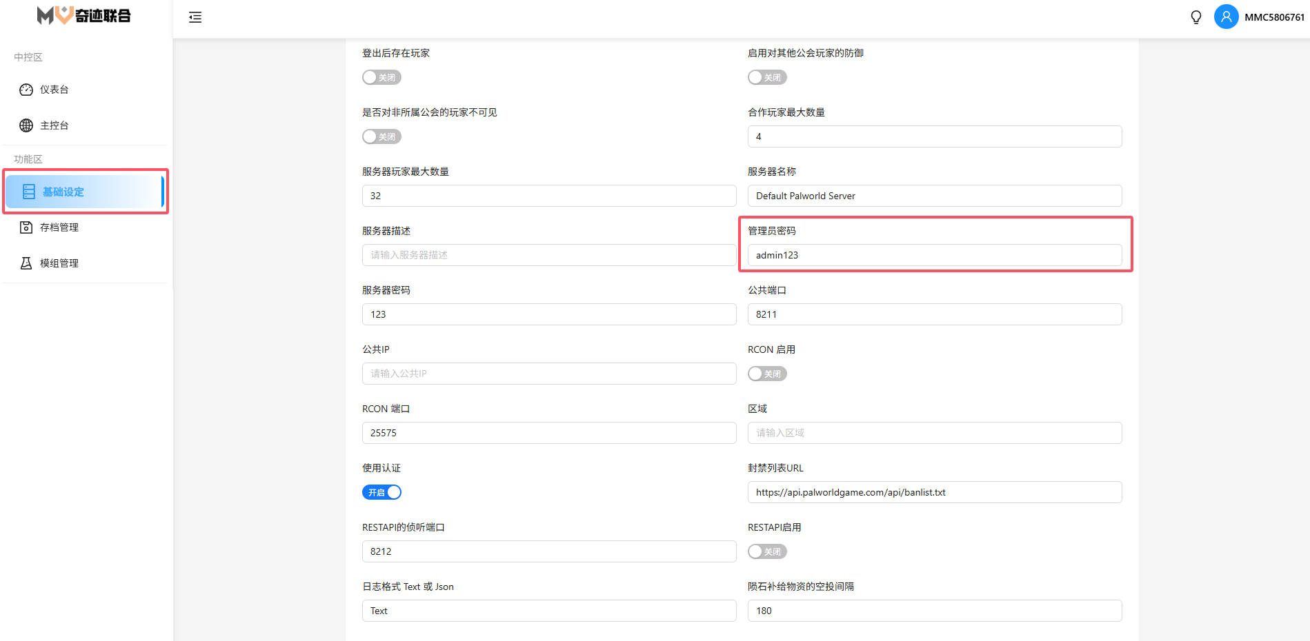1310x641 pixels.
Task: Click the 存档管理 save disk icon
Action: (x=26, y=227)
